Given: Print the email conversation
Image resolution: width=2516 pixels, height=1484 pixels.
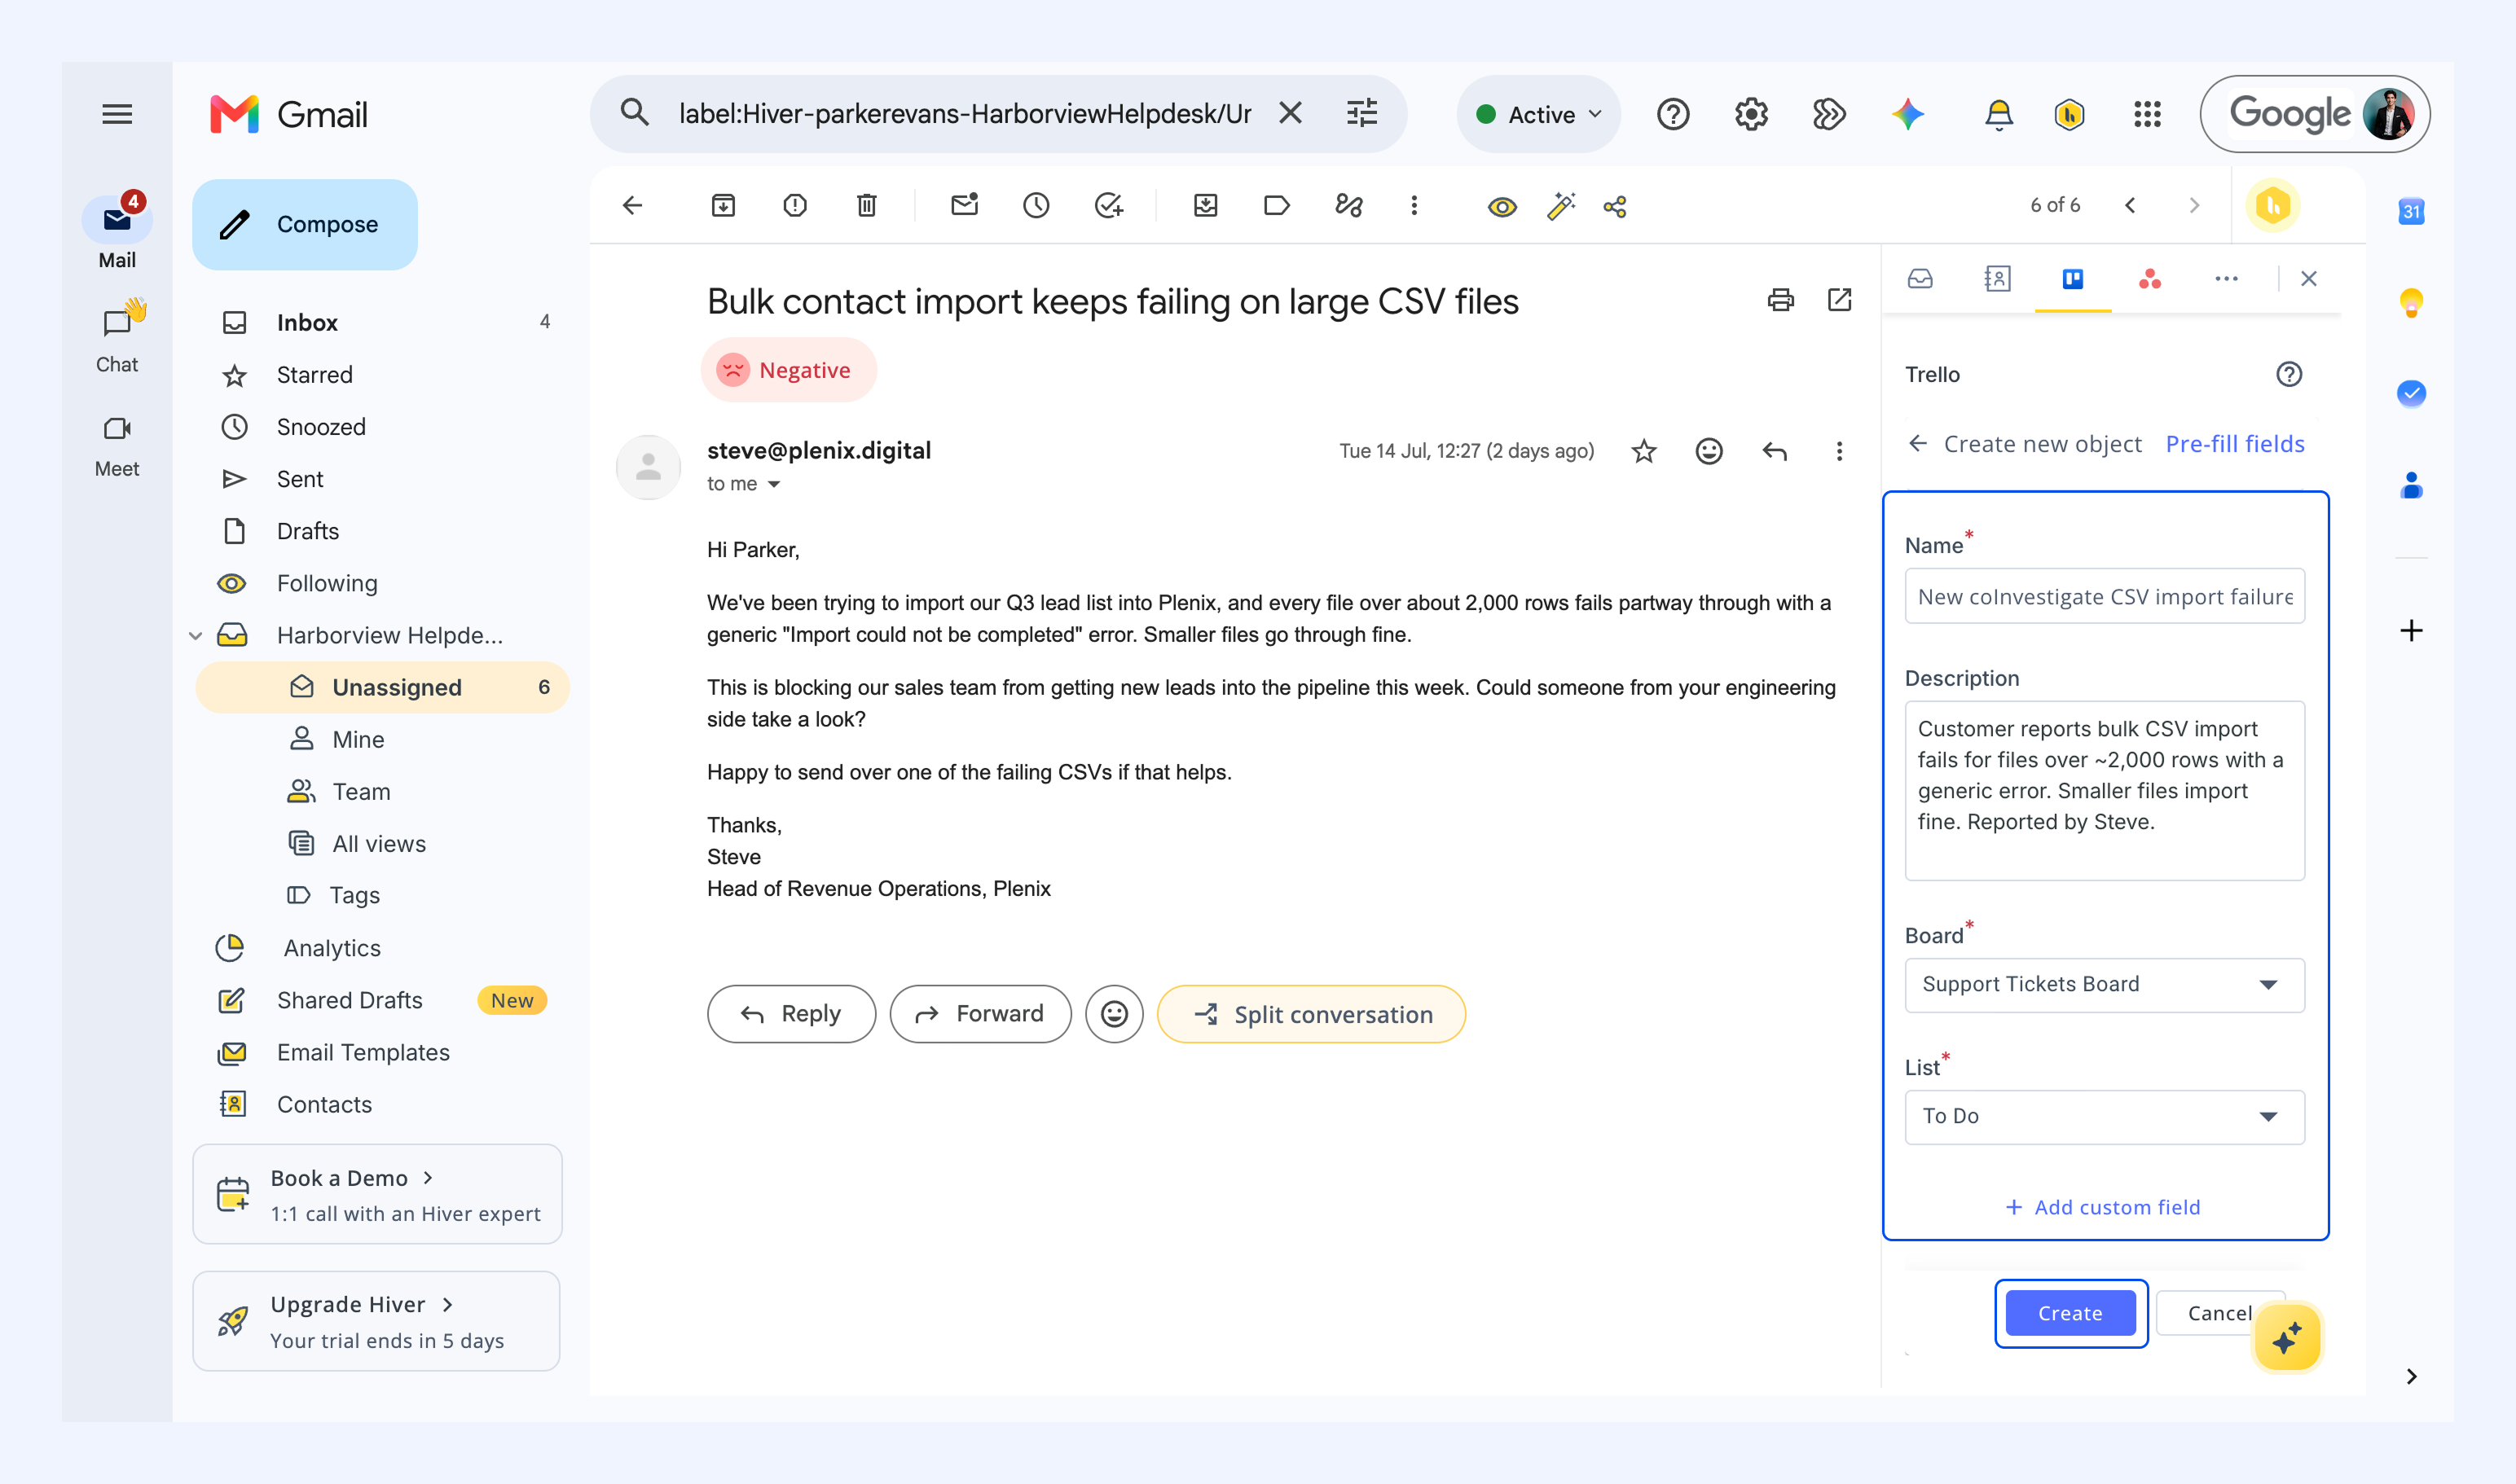Looking at the screenshot, I should pyautogui.click(x=1781, y=300).
